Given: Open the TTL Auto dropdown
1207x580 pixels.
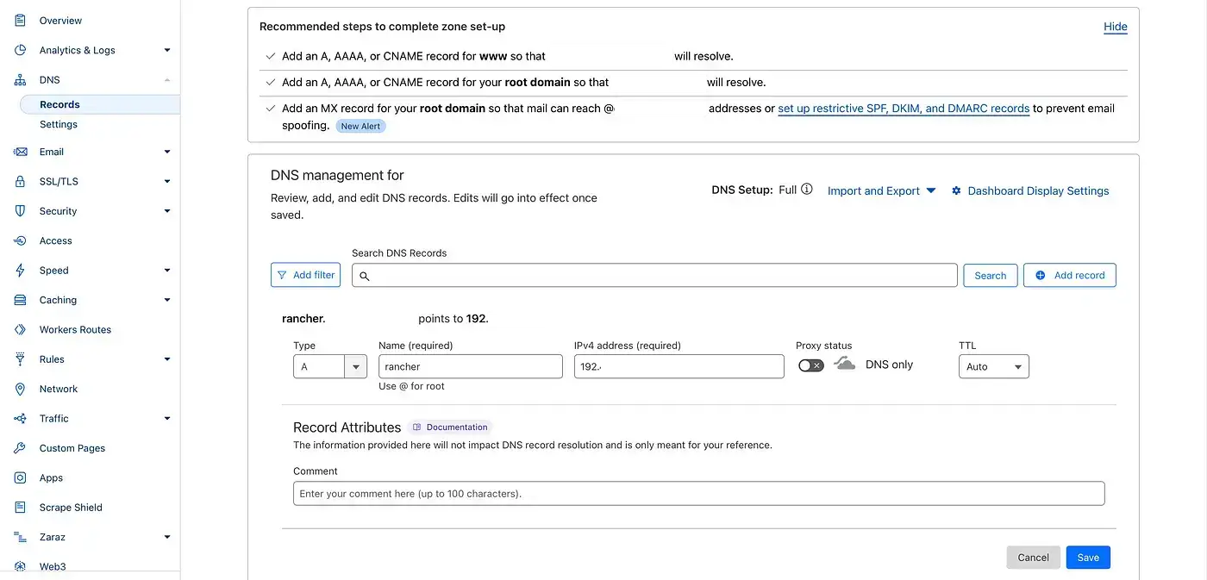Looking at the screenshot, I should pyautogui.click(x=993, y=367).
